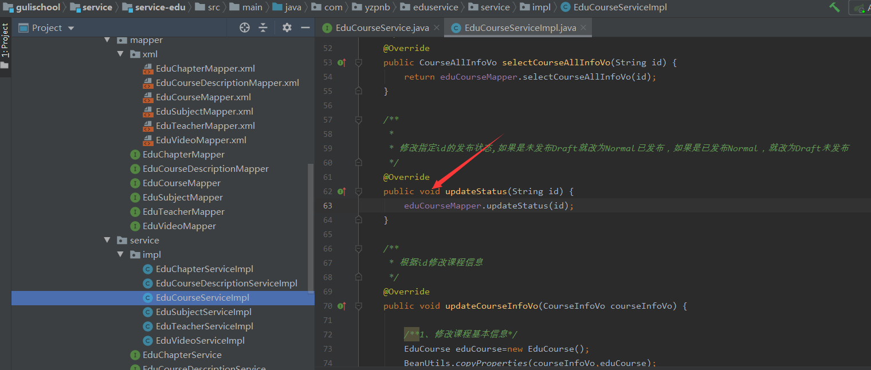
Task: Open the Project panel settings gear
Action: click(x=287, y=27)
